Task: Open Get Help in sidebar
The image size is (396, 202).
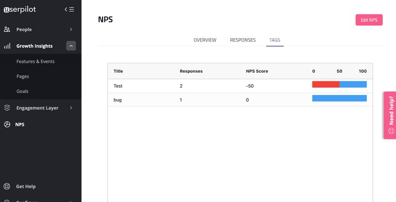Action: coord(26,186)
